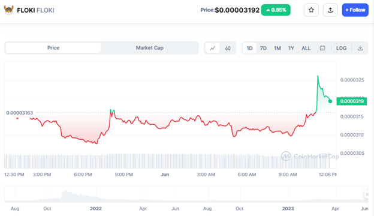Image resolution: width=374 pixels, height=216 pixels.
Task: Select the Price tab
Action: pos(53,48)
